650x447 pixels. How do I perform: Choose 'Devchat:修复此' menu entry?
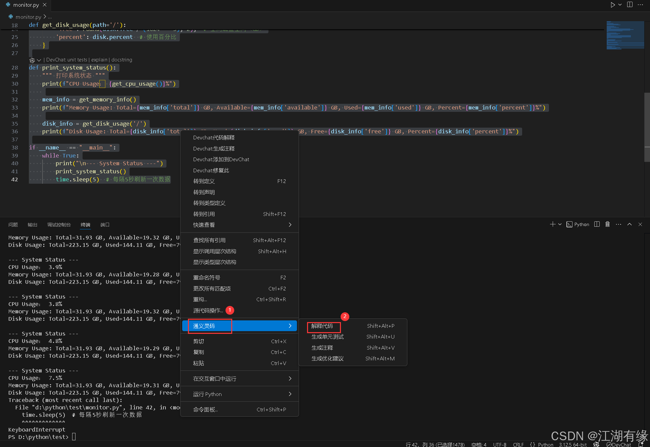tap(240, 171)
